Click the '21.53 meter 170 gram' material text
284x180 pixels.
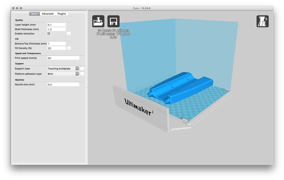[113, 34]
